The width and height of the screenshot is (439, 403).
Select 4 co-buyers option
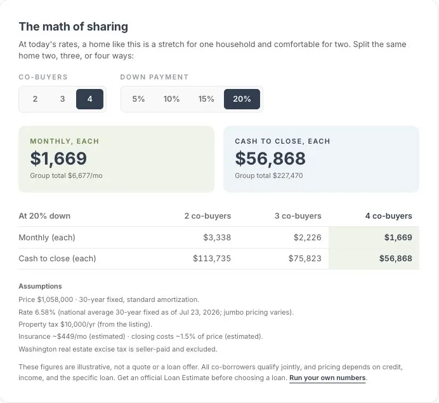(x=89, y=99)
